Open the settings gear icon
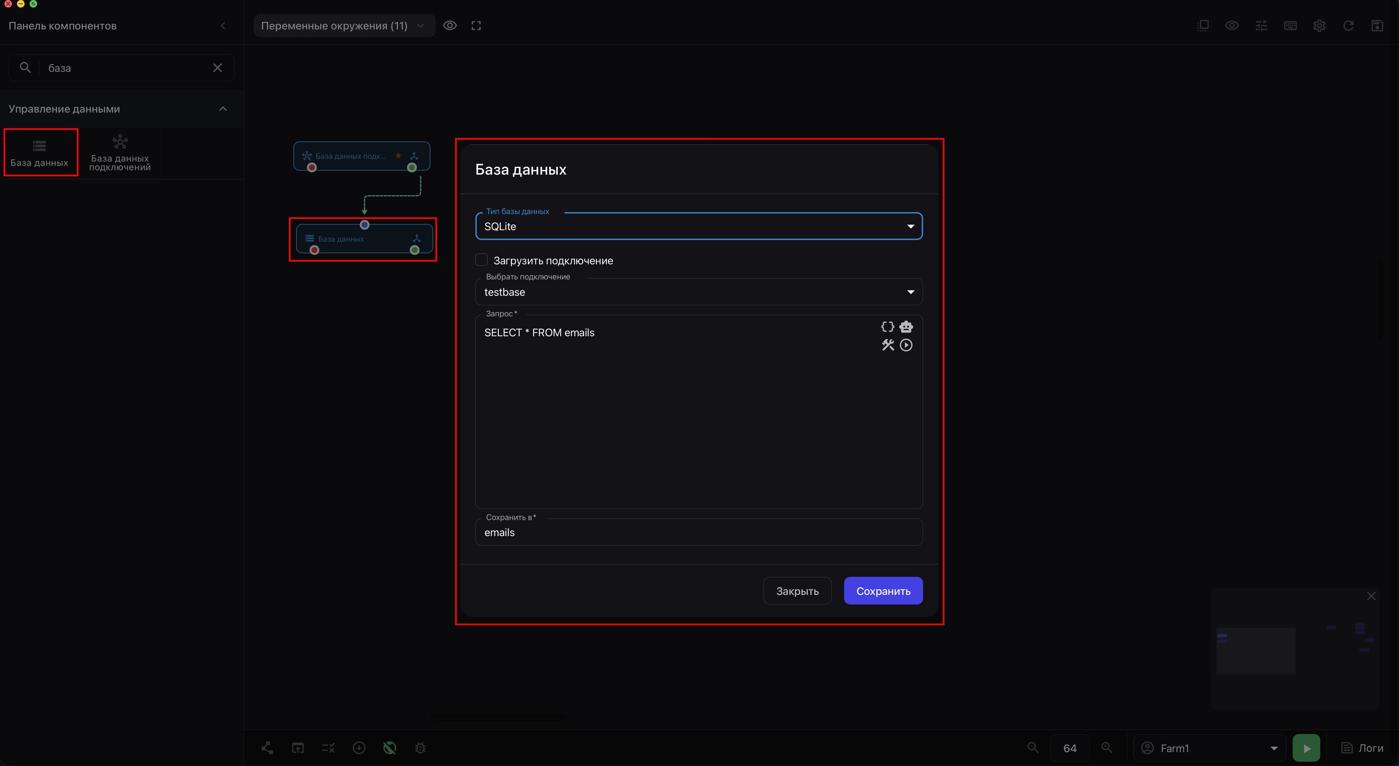Screen dimensions: 1399x766 coord(1319,26)
